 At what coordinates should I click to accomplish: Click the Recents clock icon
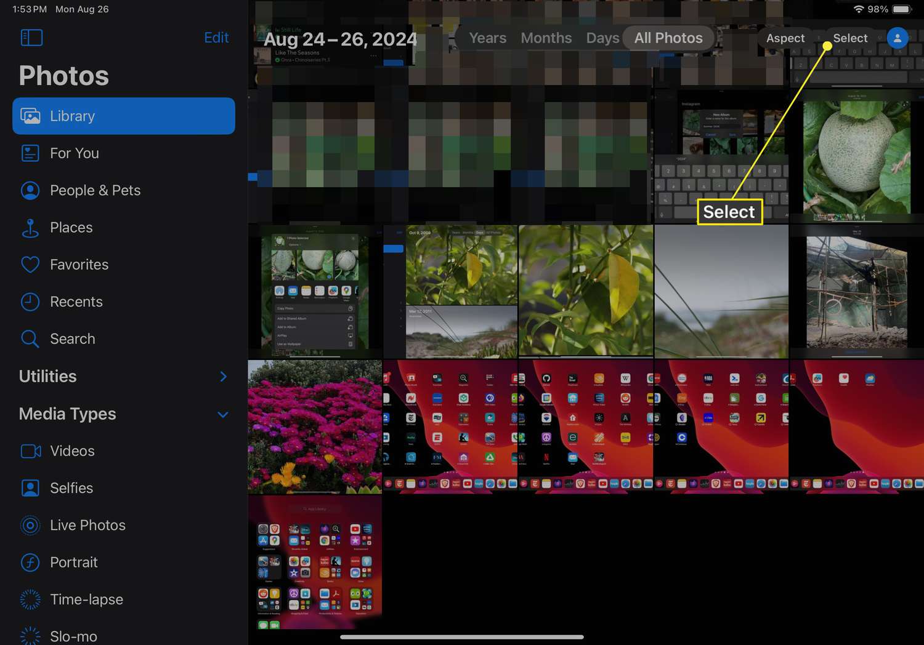coord(30,302)
